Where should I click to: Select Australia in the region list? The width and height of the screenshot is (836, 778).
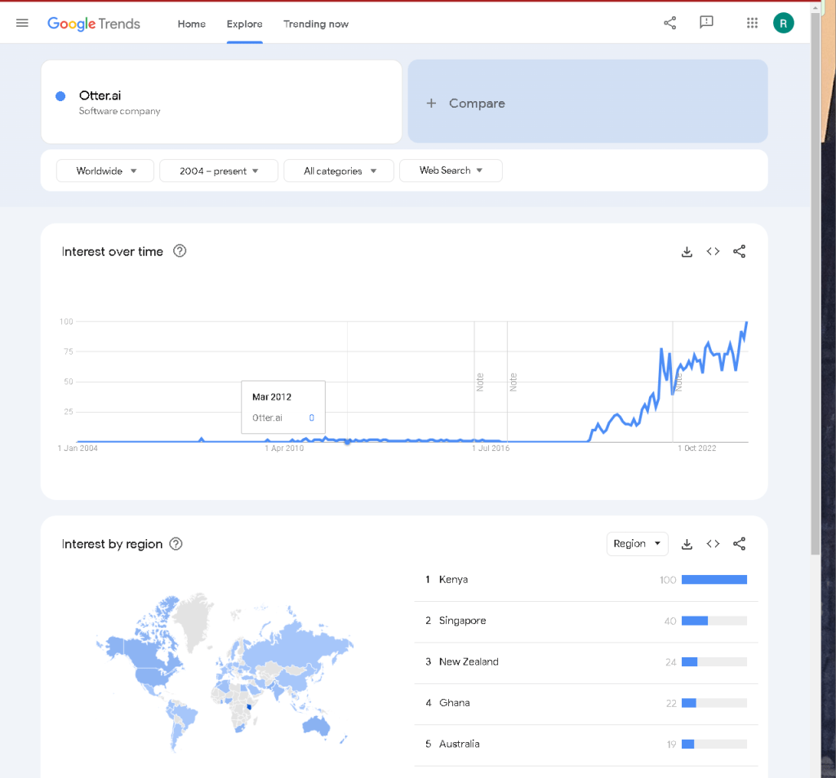coord(459,744)
